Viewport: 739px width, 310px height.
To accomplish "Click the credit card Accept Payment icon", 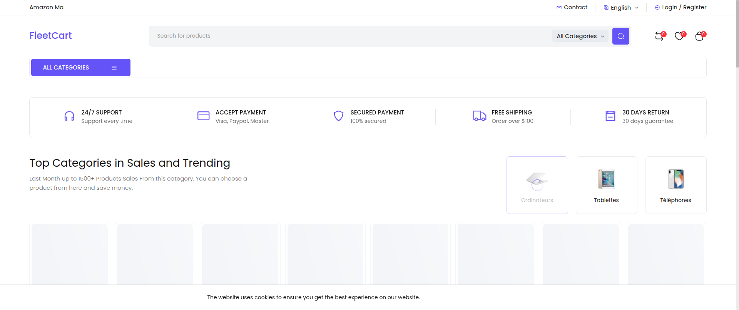I will pyautogui.click(x=203, y=116).
